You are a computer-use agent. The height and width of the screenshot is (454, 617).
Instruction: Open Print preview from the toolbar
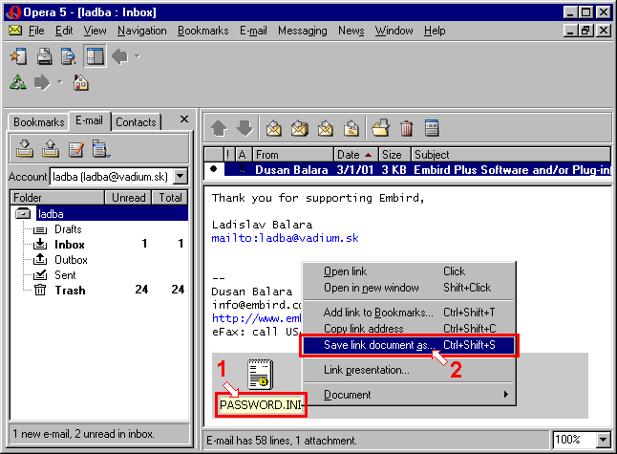pyautogui.click(x=69, y=56)
